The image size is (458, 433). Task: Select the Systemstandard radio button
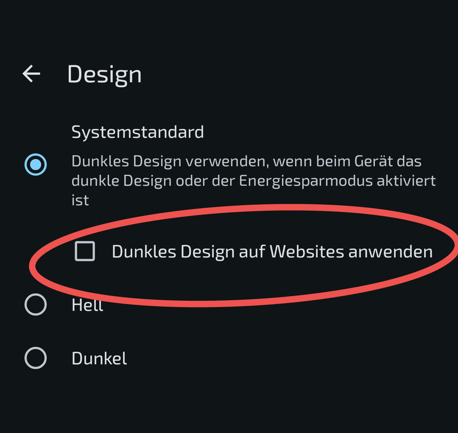[x=36, y=165]
